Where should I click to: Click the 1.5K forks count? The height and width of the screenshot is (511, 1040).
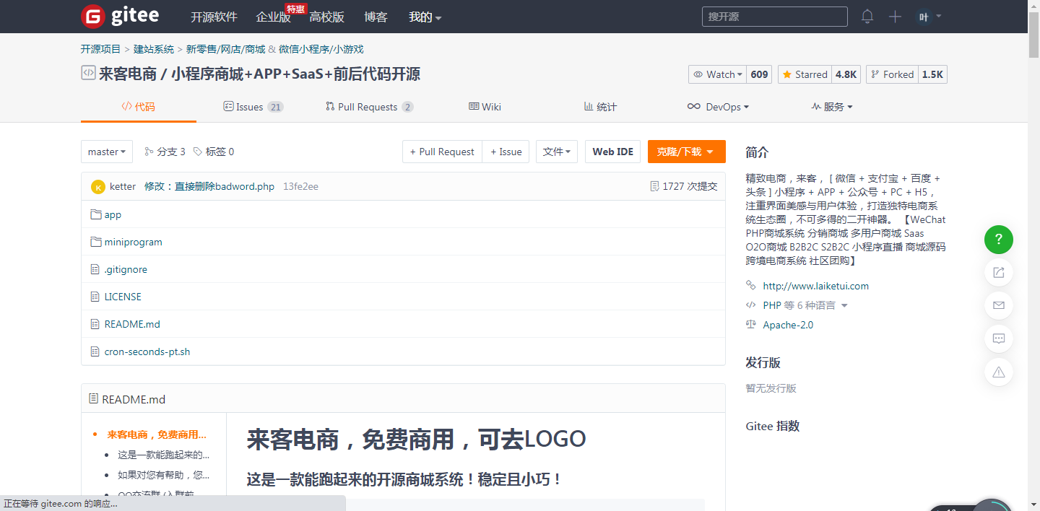tap(933, 74)
